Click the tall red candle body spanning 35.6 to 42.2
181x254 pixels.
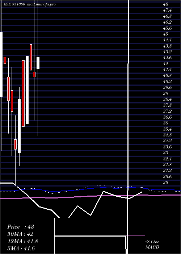[x=23, y=93]
